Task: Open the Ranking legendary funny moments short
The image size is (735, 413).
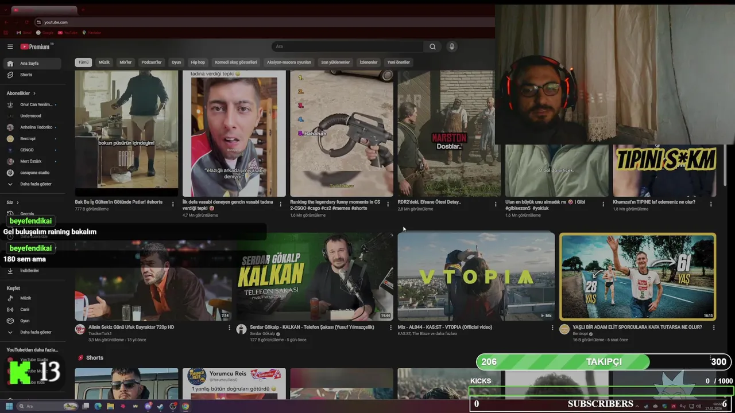Action: (342, 134)
